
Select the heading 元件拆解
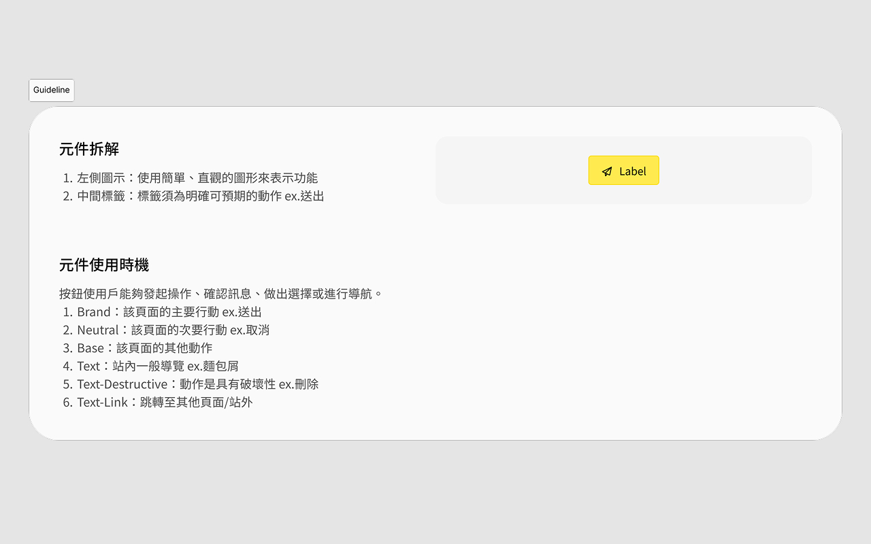pos(89,149)
